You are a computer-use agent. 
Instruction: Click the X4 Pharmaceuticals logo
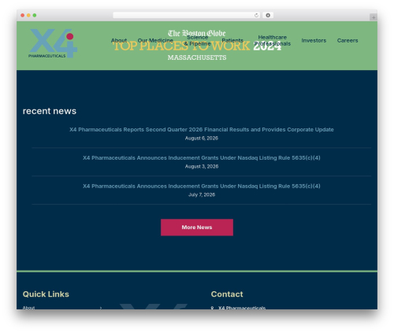coord(53,43)
